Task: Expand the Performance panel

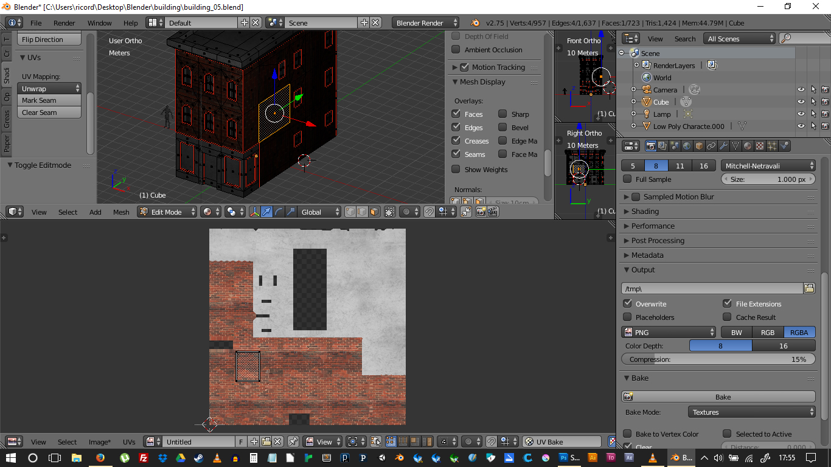Action: tap(653, 226)
